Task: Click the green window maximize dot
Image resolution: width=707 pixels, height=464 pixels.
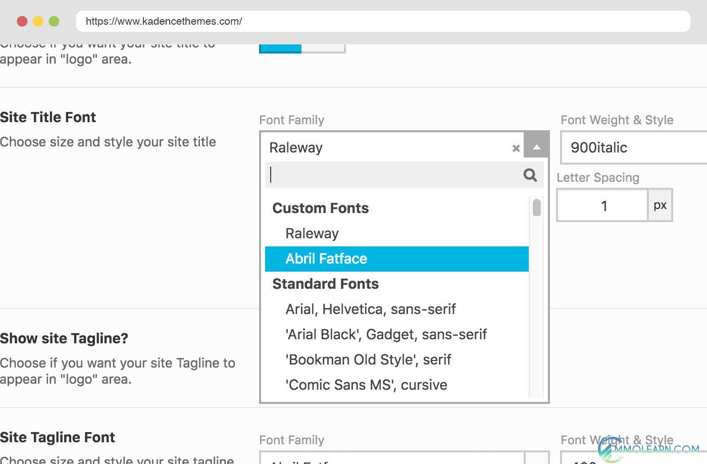Action: coord(54,21)
